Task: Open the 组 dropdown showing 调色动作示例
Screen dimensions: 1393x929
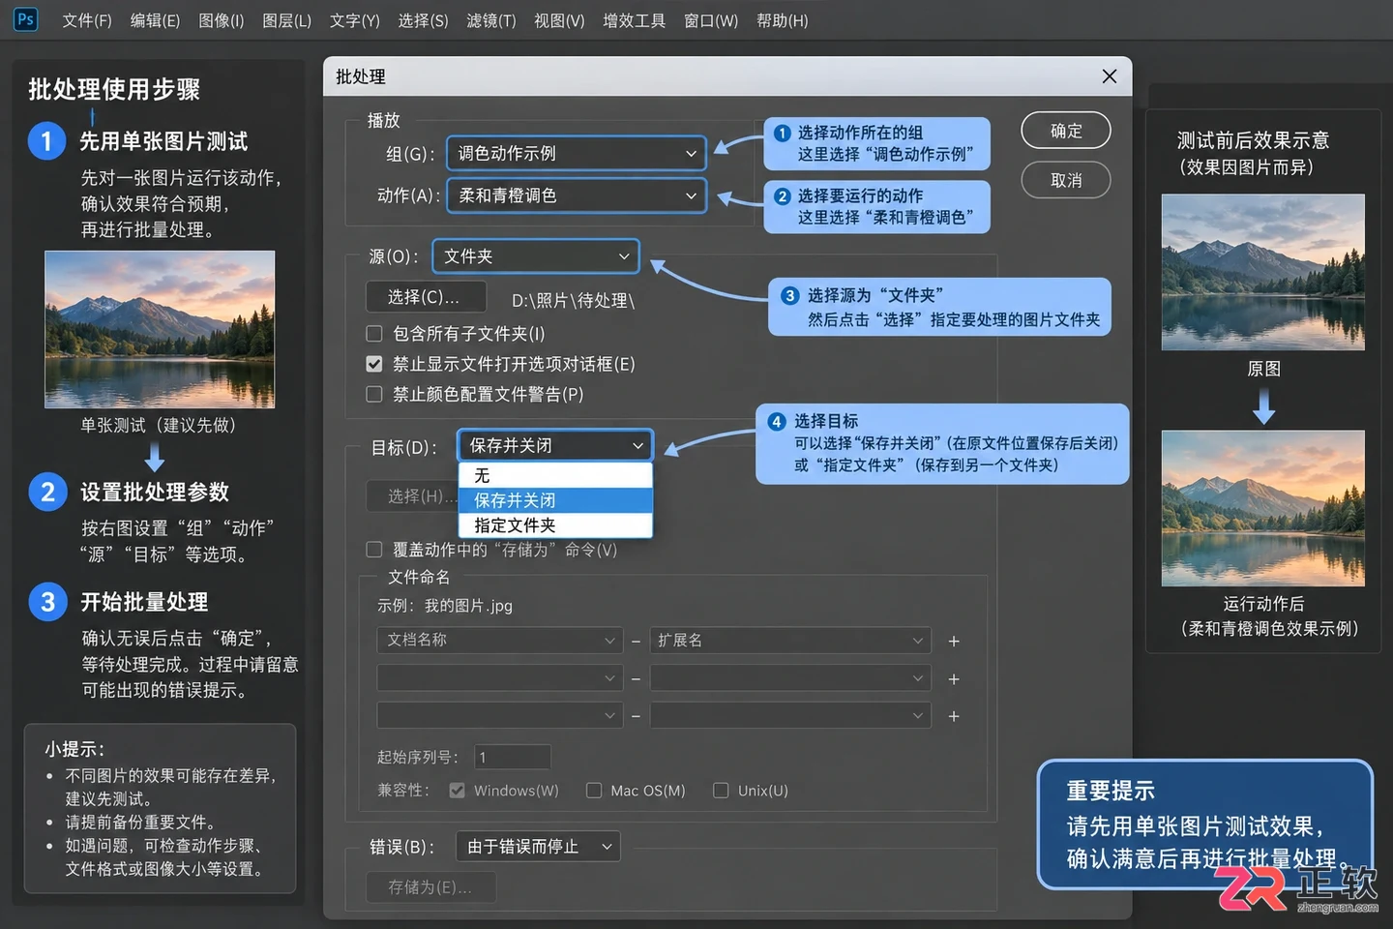Action: pyautogui.click(x=577, y=153)
